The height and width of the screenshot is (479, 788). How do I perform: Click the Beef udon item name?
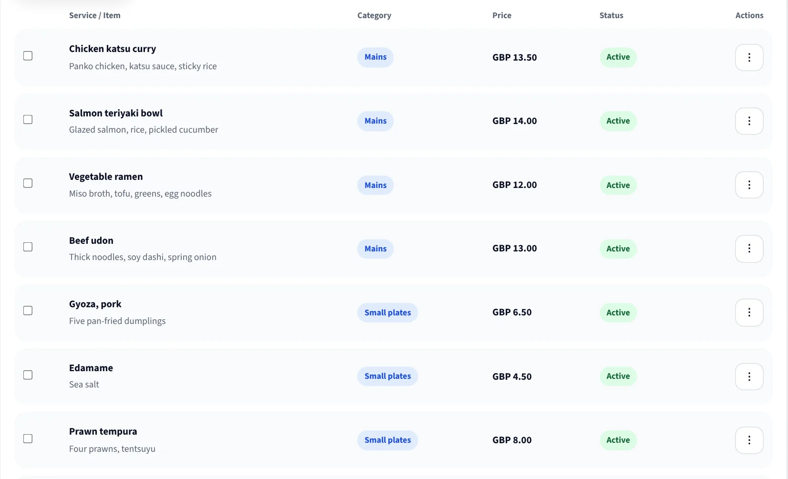91,240
